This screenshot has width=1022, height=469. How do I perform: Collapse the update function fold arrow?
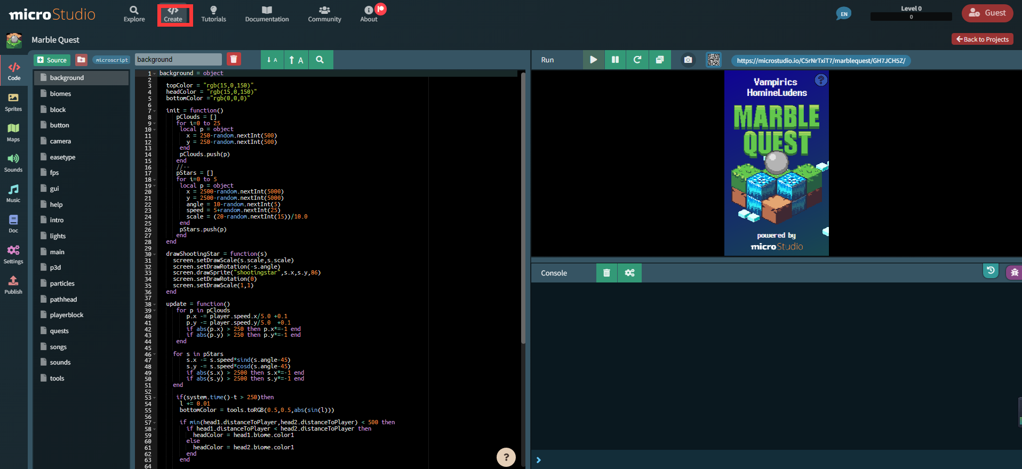(x=155, y=304)
